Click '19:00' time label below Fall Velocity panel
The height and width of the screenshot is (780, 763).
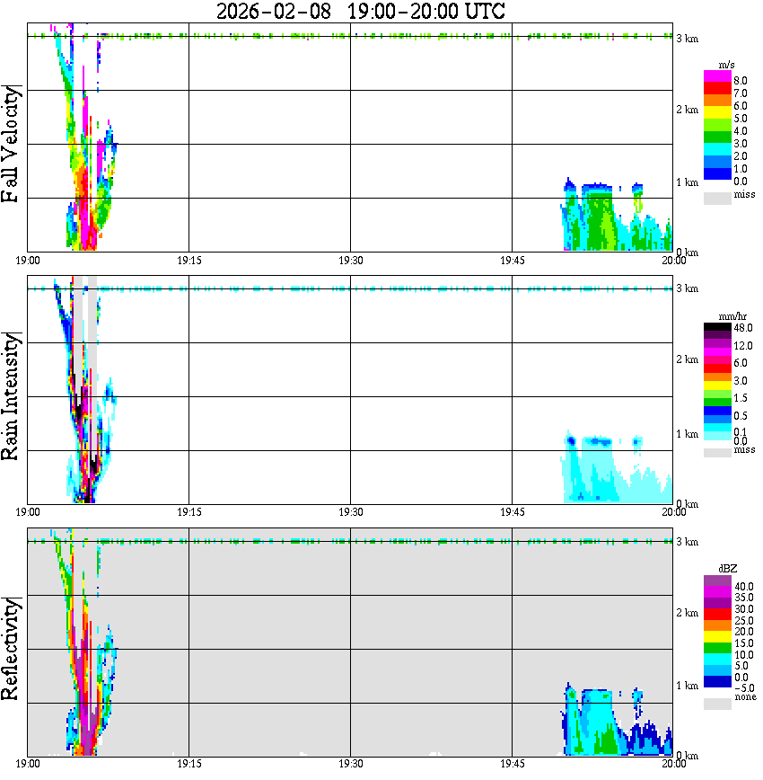point(28,261)
